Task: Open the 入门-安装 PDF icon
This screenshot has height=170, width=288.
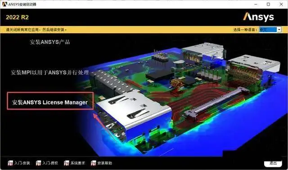Action: click(x=10, y=163)
